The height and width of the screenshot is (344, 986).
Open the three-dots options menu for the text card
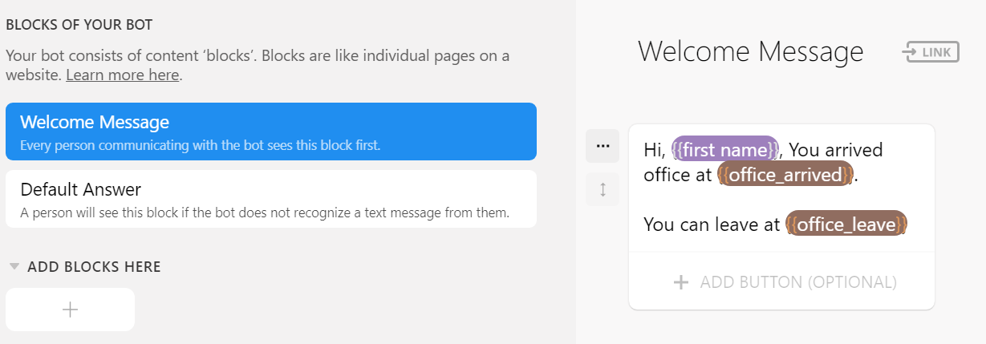click(603, 146)
